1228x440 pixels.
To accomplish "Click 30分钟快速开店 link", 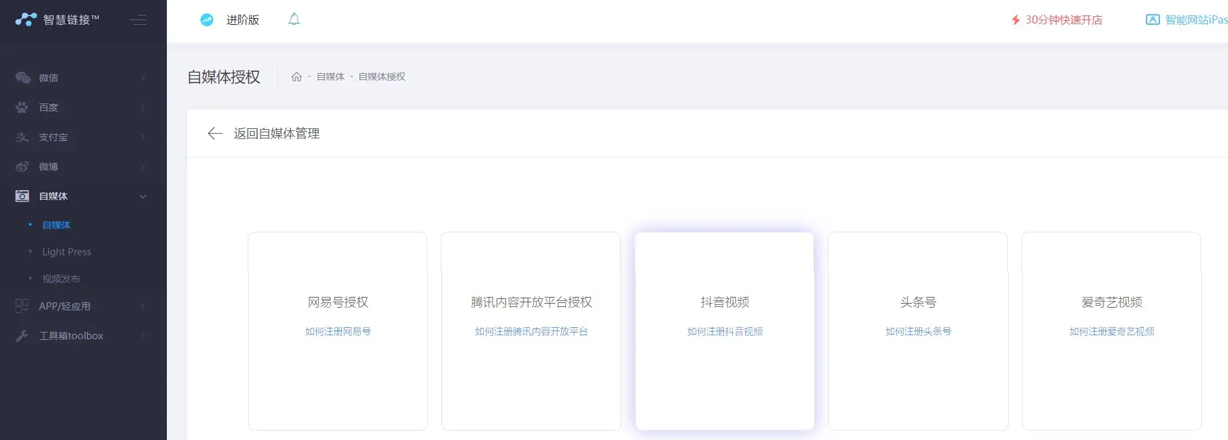I will 1063,20.
